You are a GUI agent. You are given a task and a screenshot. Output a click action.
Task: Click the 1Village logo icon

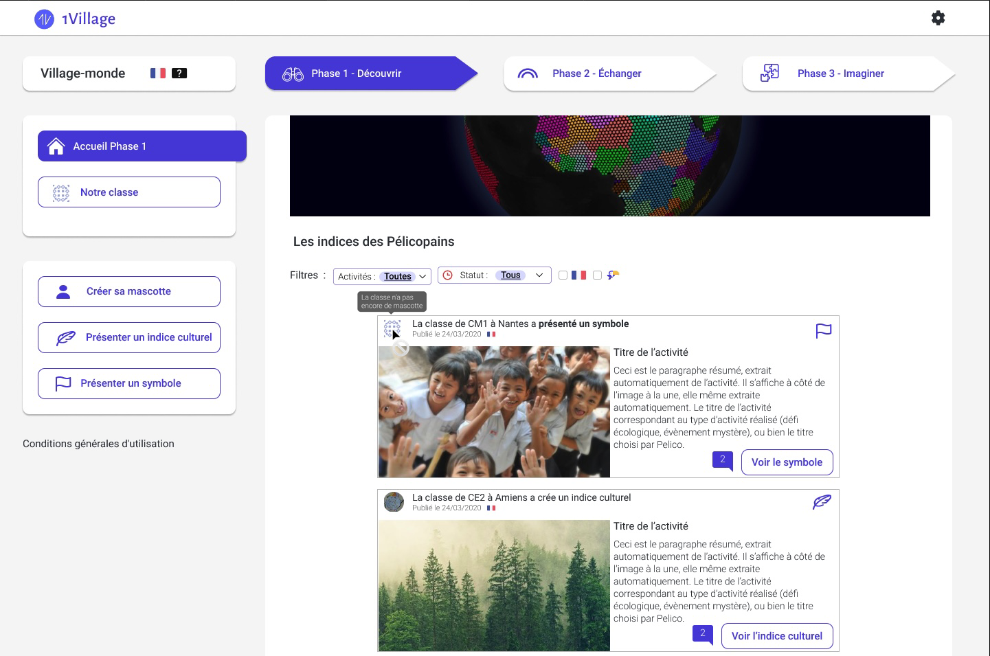44,19
